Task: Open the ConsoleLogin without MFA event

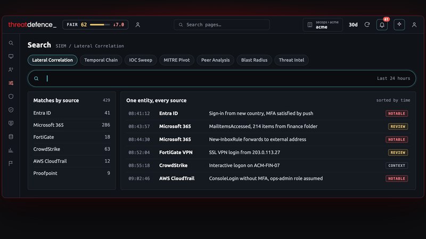Action: (268, 178)
